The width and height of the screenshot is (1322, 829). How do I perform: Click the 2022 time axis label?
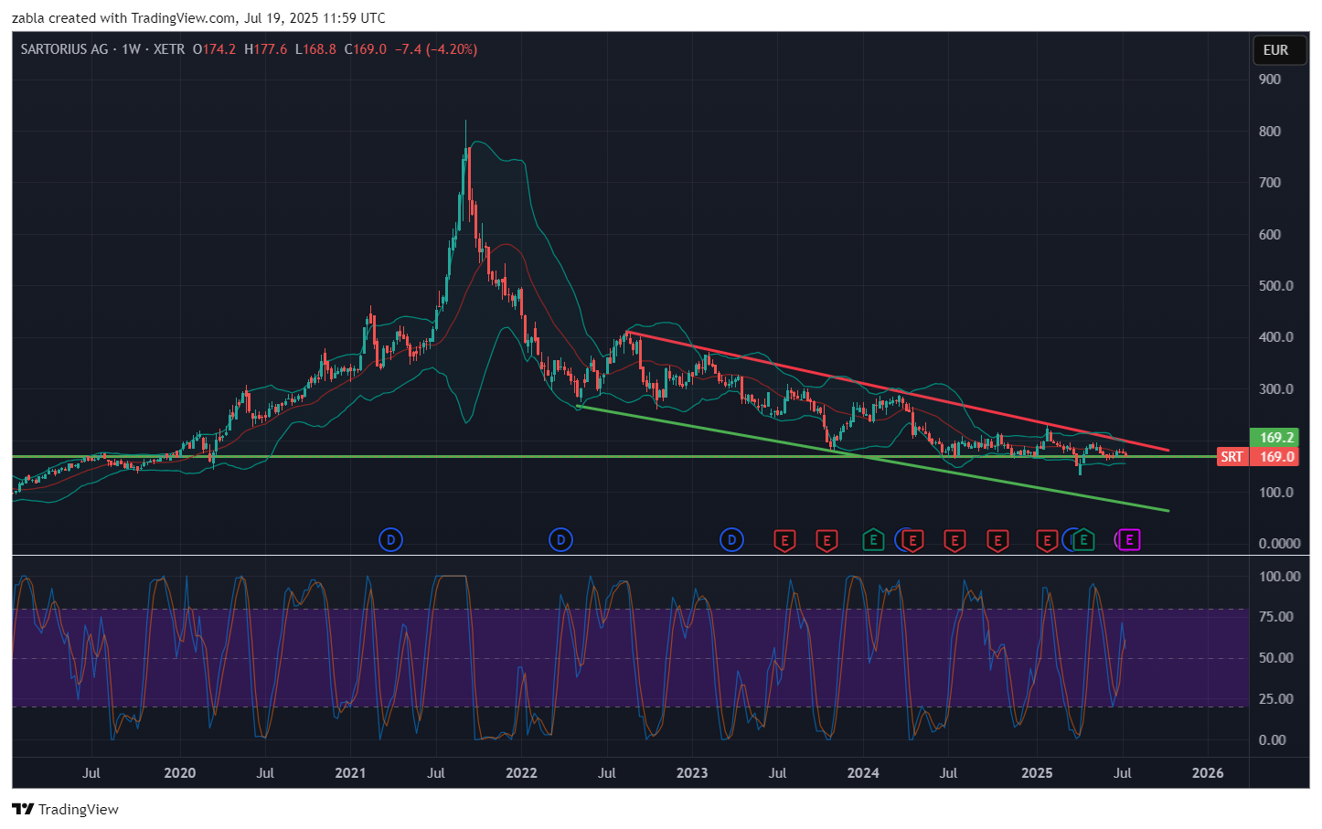pos(521,773)
